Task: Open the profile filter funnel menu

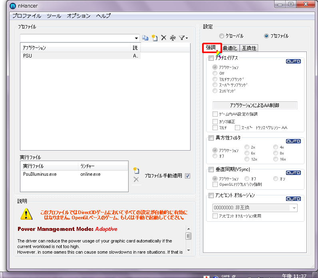Action: click(183, 38)
